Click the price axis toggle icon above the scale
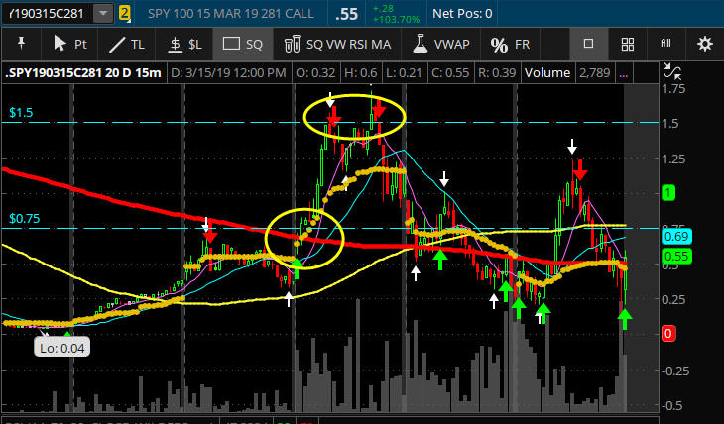The height and width of the screenshot is (424, 724). (671, 71)
